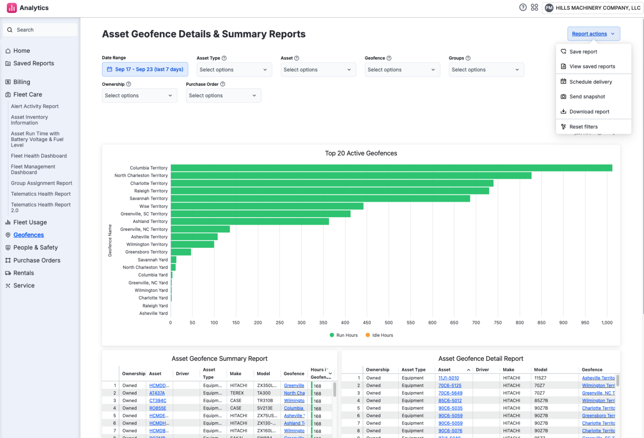Click the Search field in sidebar
This screenshot has height=438, width=644.
[40, 30]
